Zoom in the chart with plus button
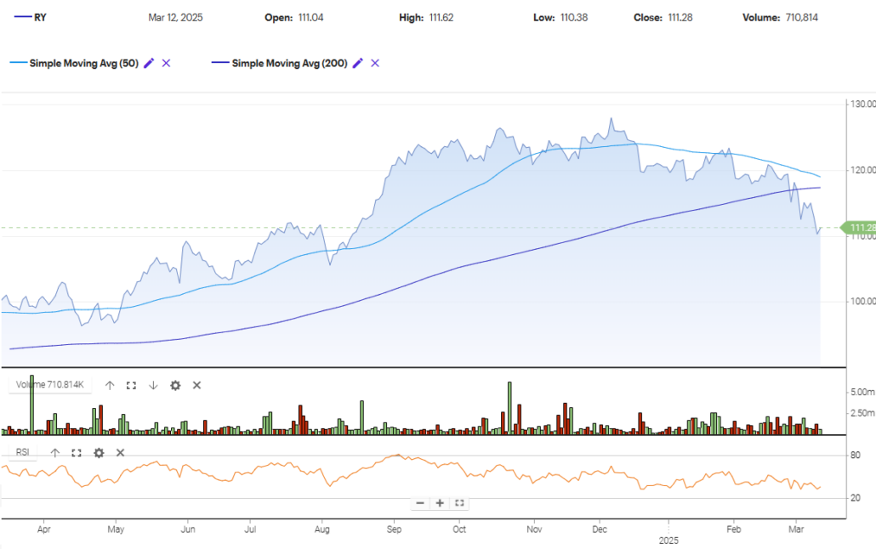This screenshot has width=876, height=549. [x=440, y=503]
